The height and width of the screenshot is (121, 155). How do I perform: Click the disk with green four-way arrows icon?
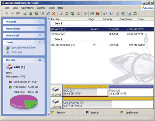(x=36, y=14)
